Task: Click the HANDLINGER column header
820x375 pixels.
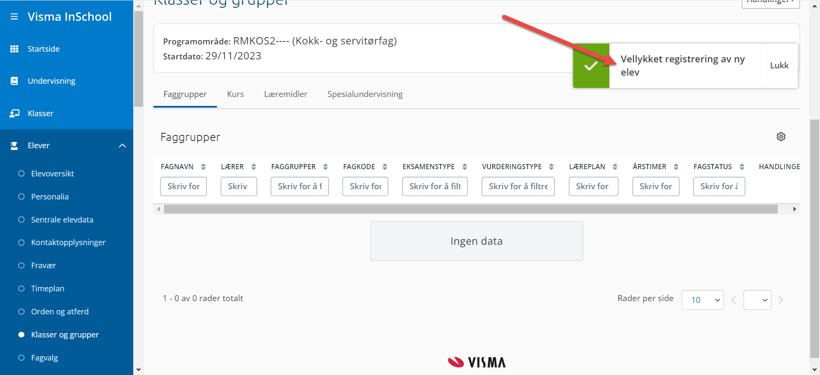Action: (x=779, y=167)
